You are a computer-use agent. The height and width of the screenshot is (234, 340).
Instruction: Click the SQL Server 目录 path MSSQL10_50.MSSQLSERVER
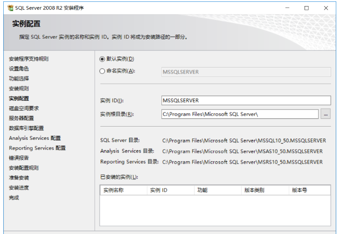tap(244, 141)
